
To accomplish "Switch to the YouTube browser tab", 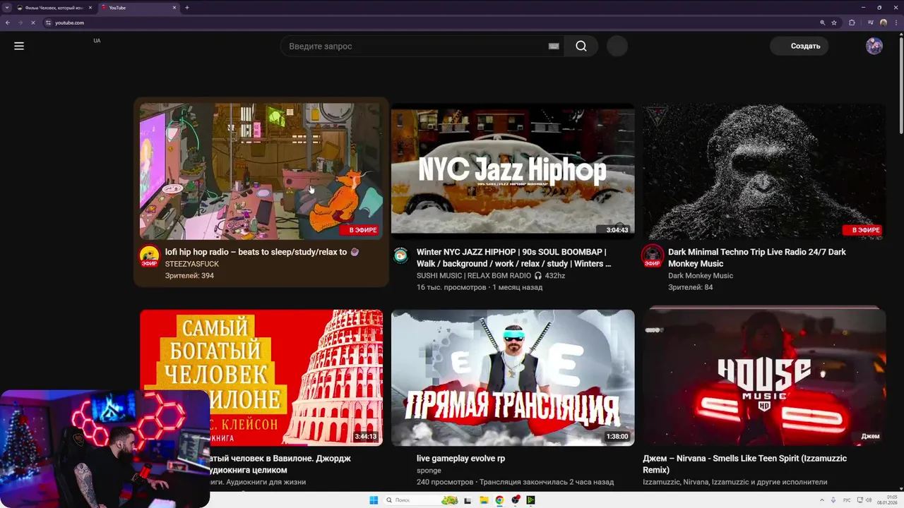I will click(x=138, y=8).
